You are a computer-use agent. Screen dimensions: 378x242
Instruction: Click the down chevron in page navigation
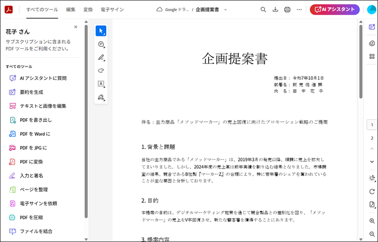pyautogui.click(x=372, y=162)
